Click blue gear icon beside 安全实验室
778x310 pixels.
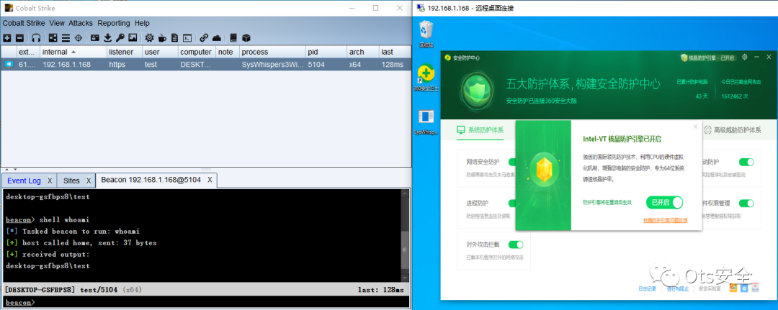(x=743, y=288)
